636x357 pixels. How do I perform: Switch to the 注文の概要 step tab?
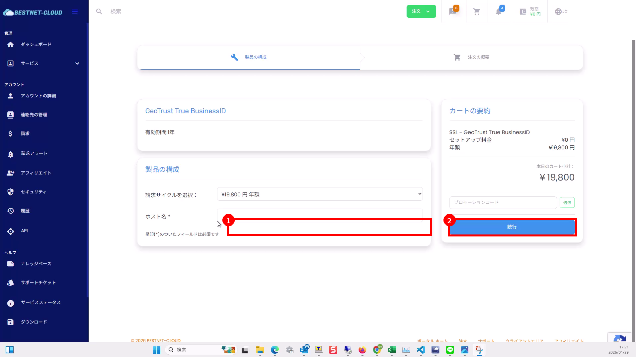point(471,57)
